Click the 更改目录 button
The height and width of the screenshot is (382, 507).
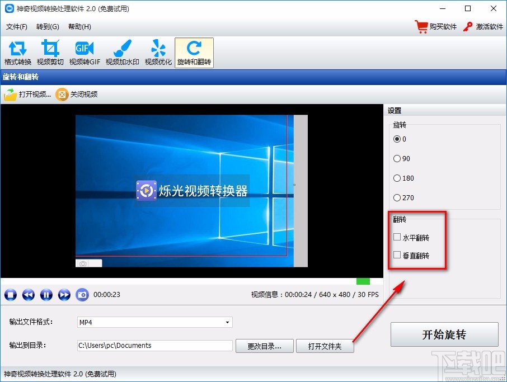[265, 346]
